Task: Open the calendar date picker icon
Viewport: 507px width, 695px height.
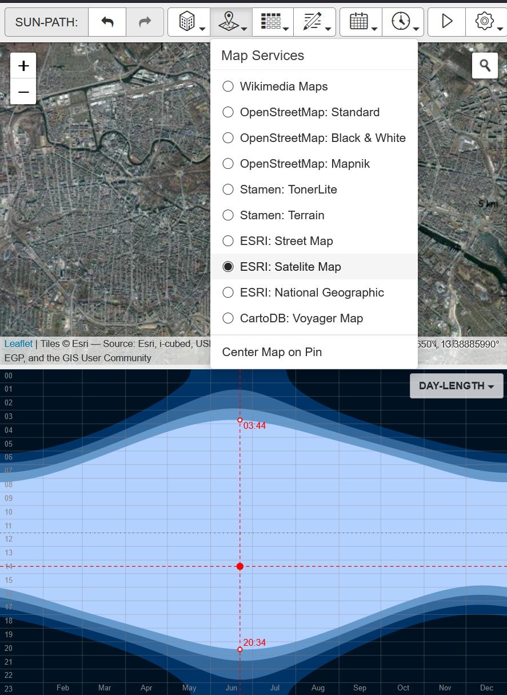Action: (x=361, y=22)
